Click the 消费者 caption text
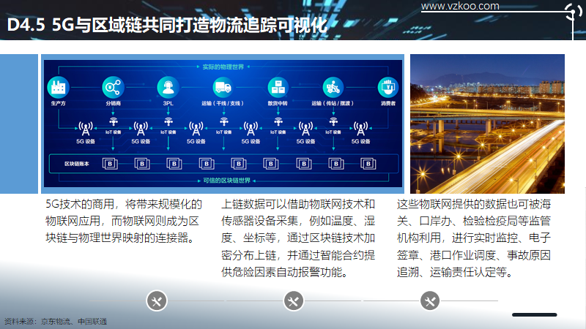This screenshot has height=329, width=586. [x=388, y=103]
